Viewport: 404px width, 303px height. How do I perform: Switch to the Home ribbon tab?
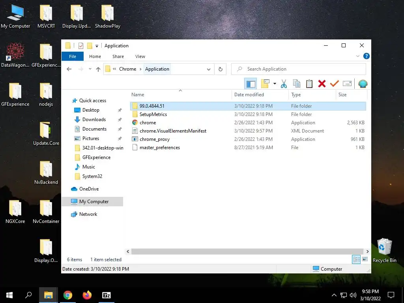point(95,56)
